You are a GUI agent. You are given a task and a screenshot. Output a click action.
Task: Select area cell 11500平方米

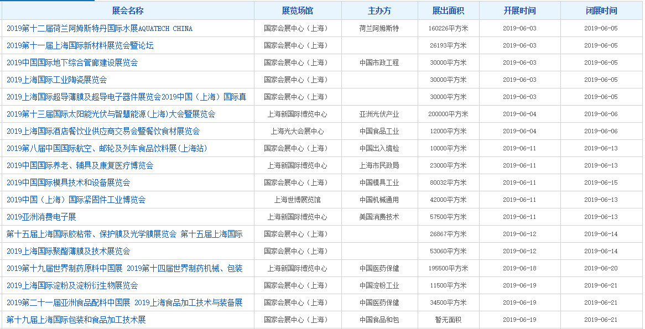(x=449, y=285)
